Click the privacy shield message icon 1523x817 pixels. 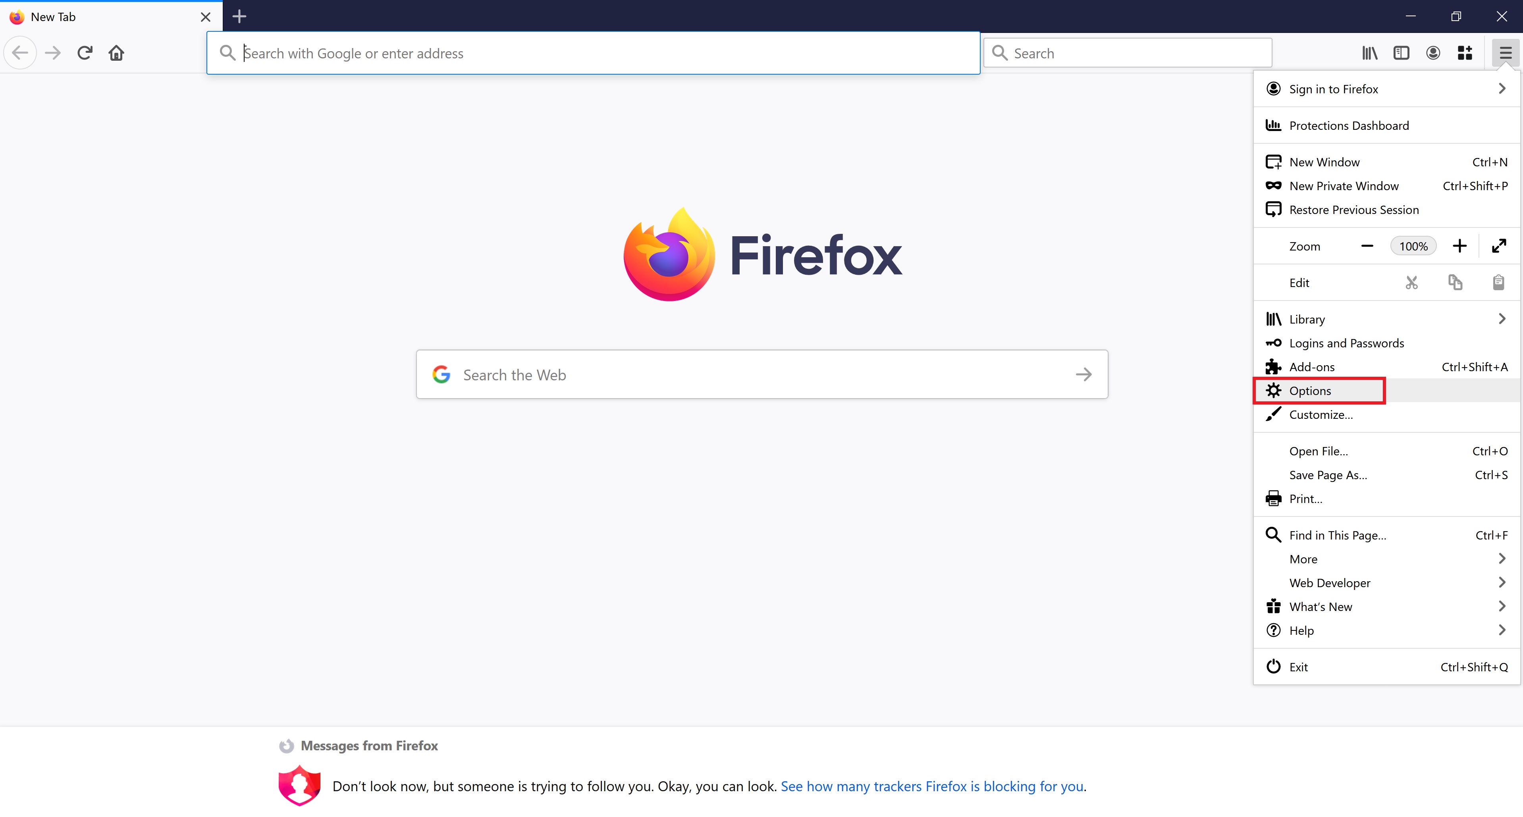coord(299,786)
